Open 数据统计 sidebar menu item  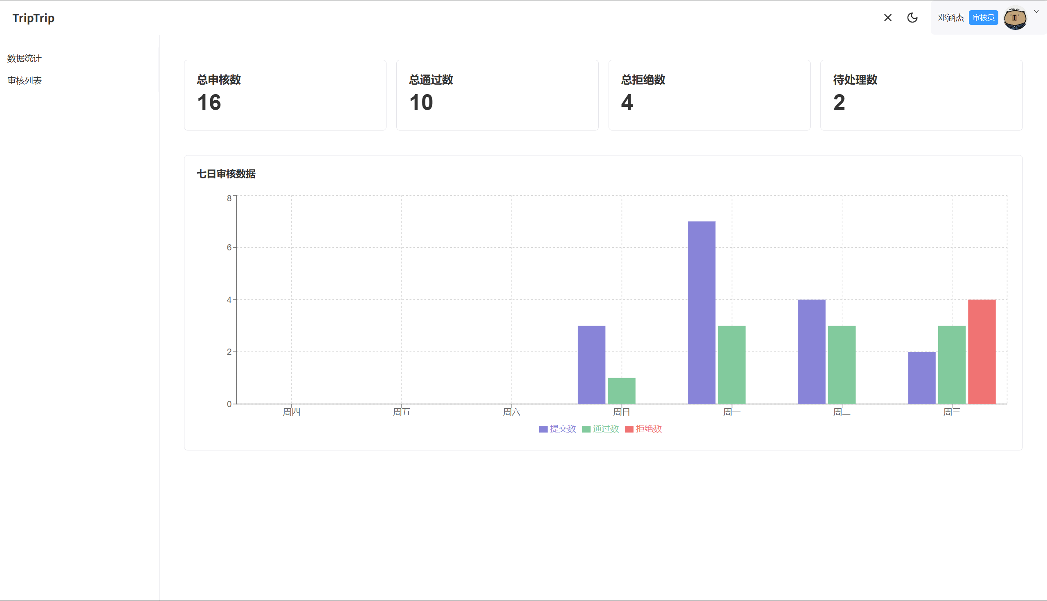point(25,59)
